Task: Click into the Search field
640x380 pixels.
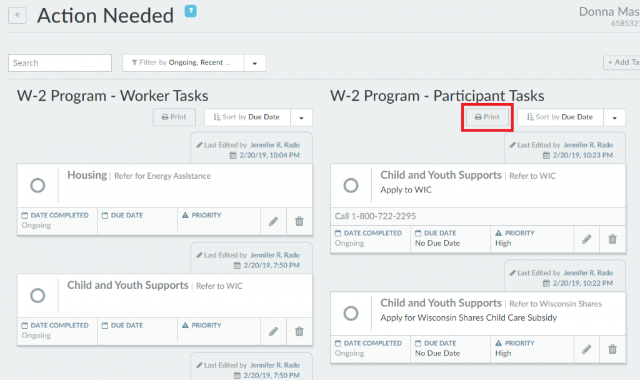Action: click(x=60, y=63)
